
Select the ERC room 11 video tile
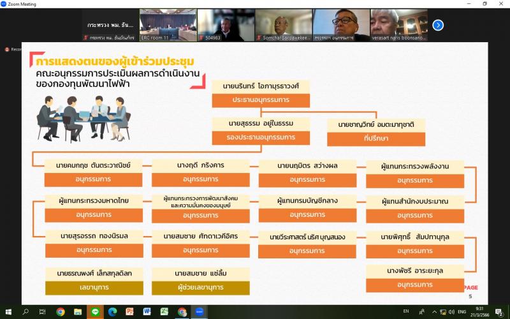[168, 25]
